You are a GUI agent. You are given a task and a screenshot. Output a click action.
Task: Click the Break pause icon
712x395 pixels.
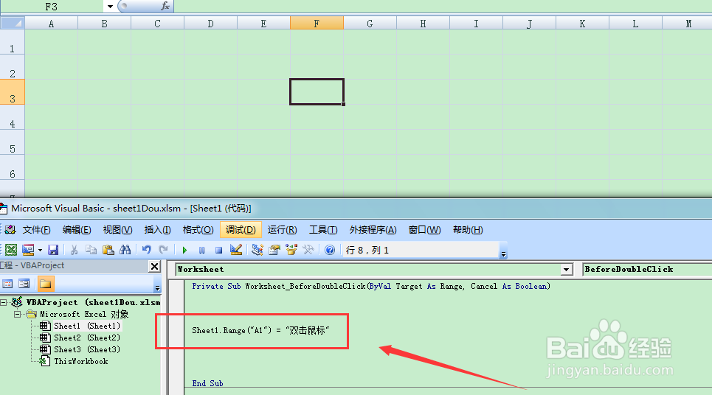pos(201,250)
